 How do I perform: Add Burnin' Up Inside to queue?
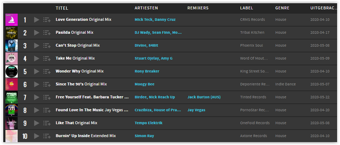click(x=47, y=136)
